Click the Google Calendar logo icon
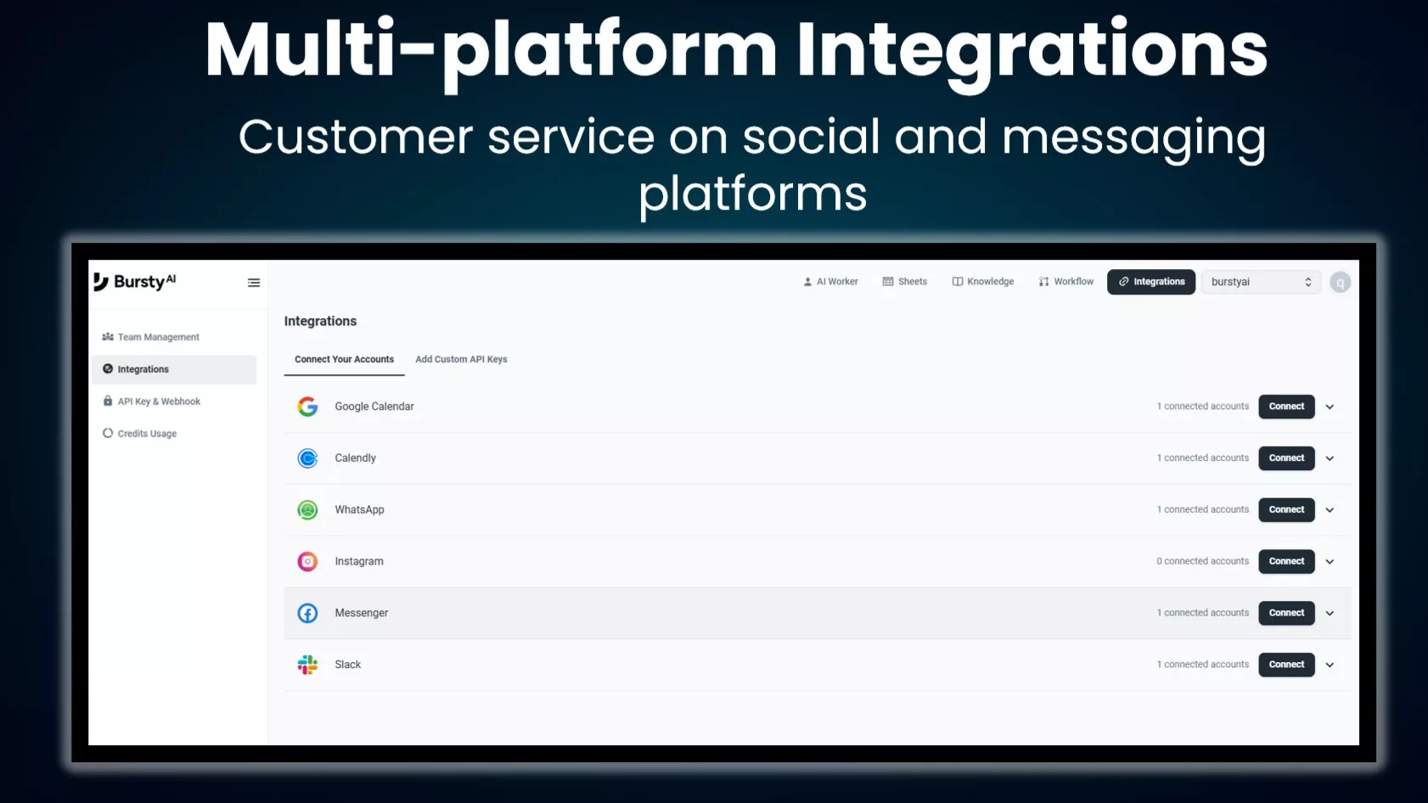The height and width of the screenshot is (803, 1428). point(307,407)
